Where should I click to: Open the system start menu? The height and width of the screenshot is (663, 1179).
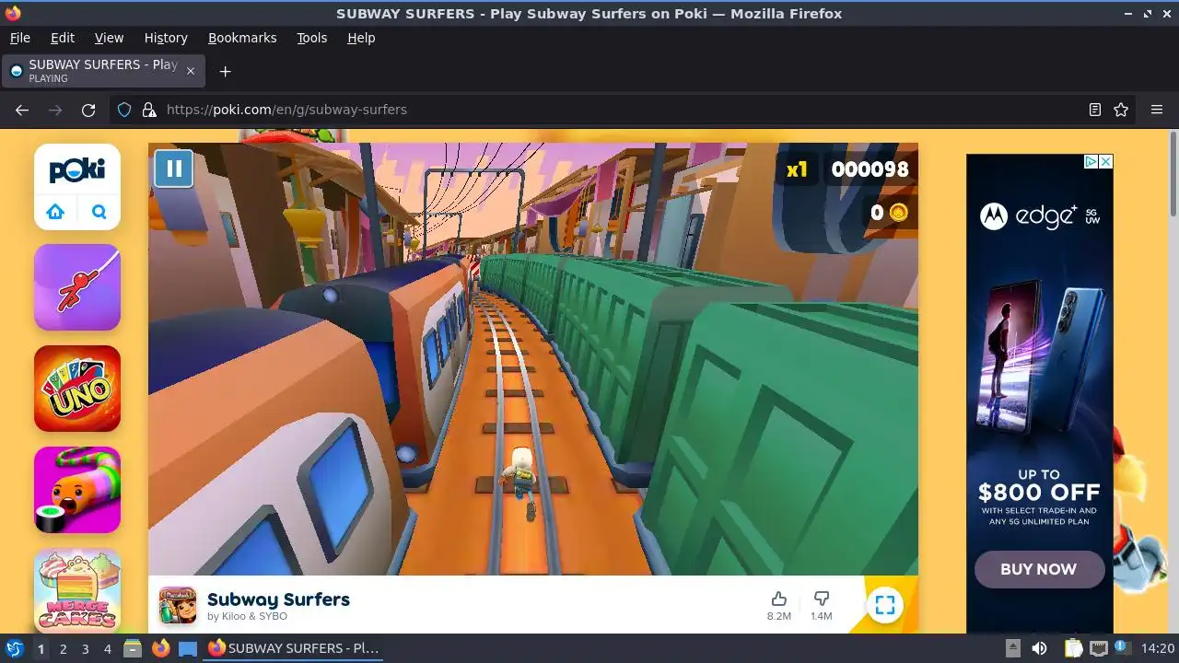(x=14, y=648)
